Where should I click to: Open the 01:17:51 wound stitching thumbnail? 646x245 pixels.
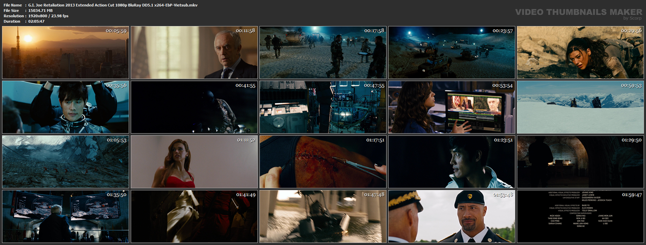click(x=323, y=161)
